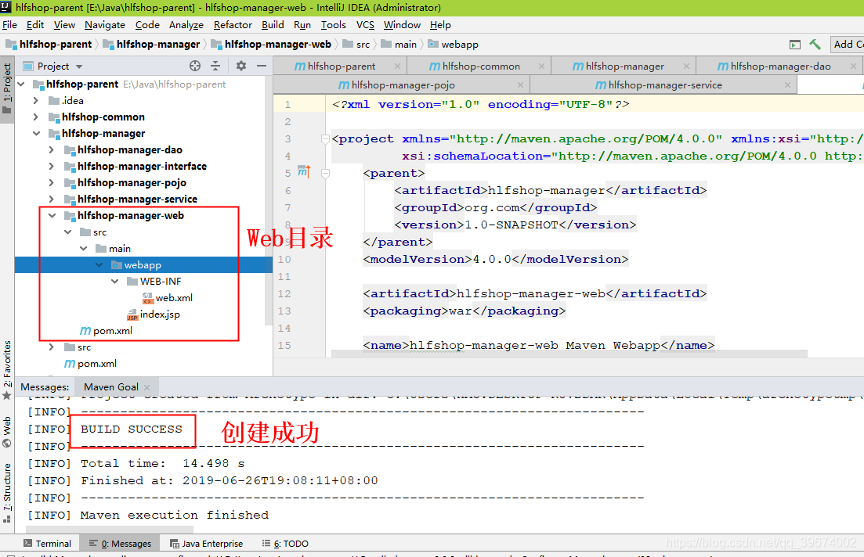Open the Web tool window on sidebar
The height and width of the screenshot is (557, 864).
[7, 432]
